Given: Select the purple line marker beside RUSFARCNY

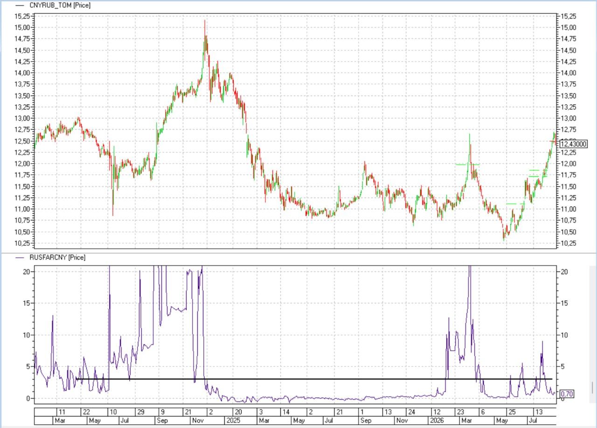Looking at the screenshot, I should coord(20,257).
